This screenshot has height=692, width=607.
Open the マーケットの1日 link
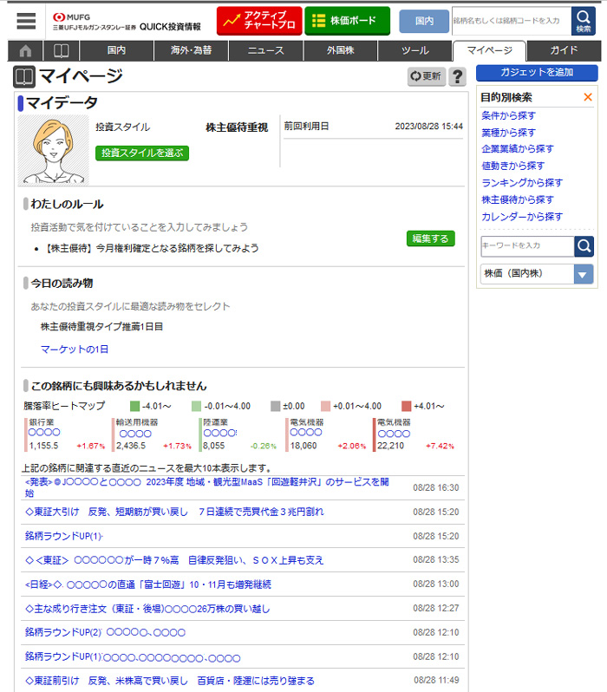75,349
